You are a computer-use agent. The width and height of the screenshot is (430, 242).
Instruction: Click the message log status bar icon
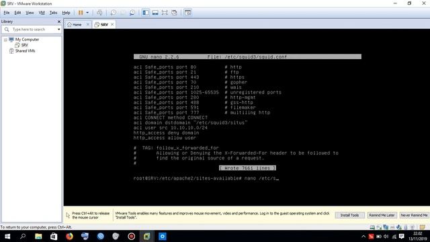[x=423, y=227]
